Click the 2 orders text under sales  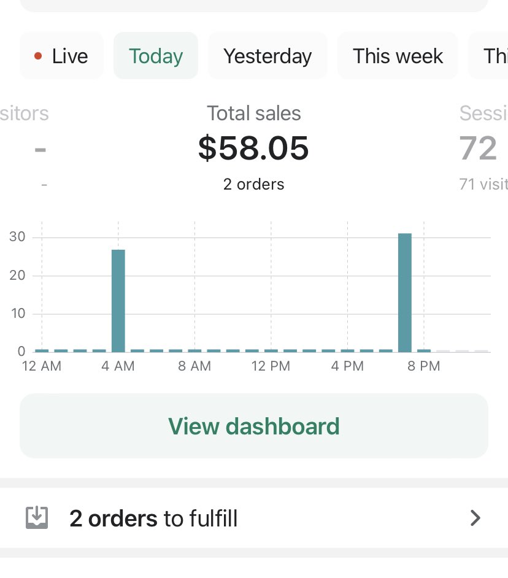(x=254, y=184)
